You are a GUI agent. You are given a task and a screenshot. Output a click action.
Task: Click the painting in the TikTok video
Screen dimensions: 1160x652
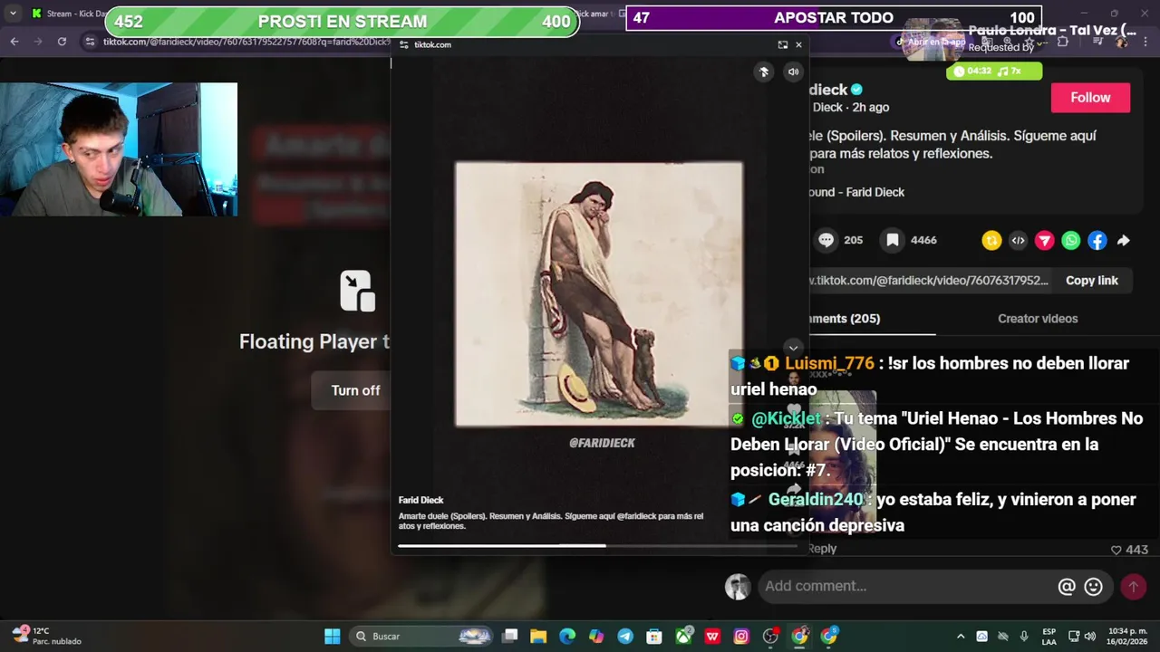[x=599, y=294]
